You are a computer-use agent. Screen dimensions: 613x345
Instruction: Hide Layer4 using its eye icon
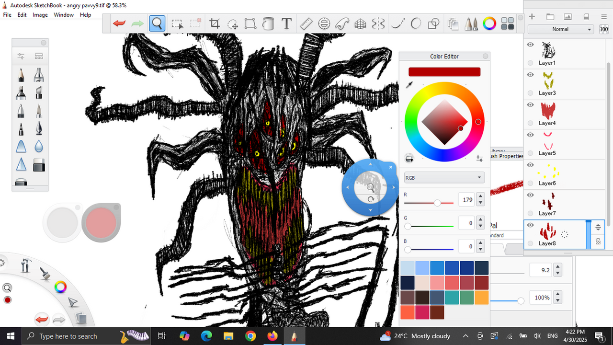point(530,105)
